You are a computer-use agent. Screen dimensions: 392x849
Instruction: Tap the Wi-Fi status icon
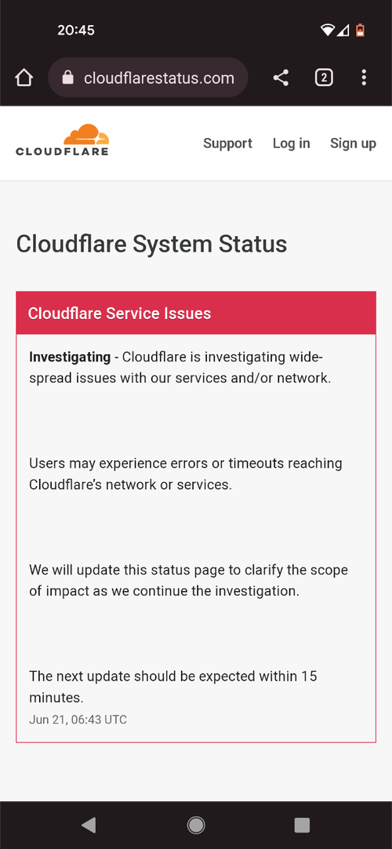[328, 31]
